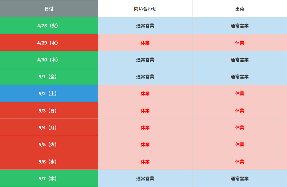Select 出荷 休業 cell for 5/4（月）
The width and height of the screenshot is (287, 187).
[240, 128]
